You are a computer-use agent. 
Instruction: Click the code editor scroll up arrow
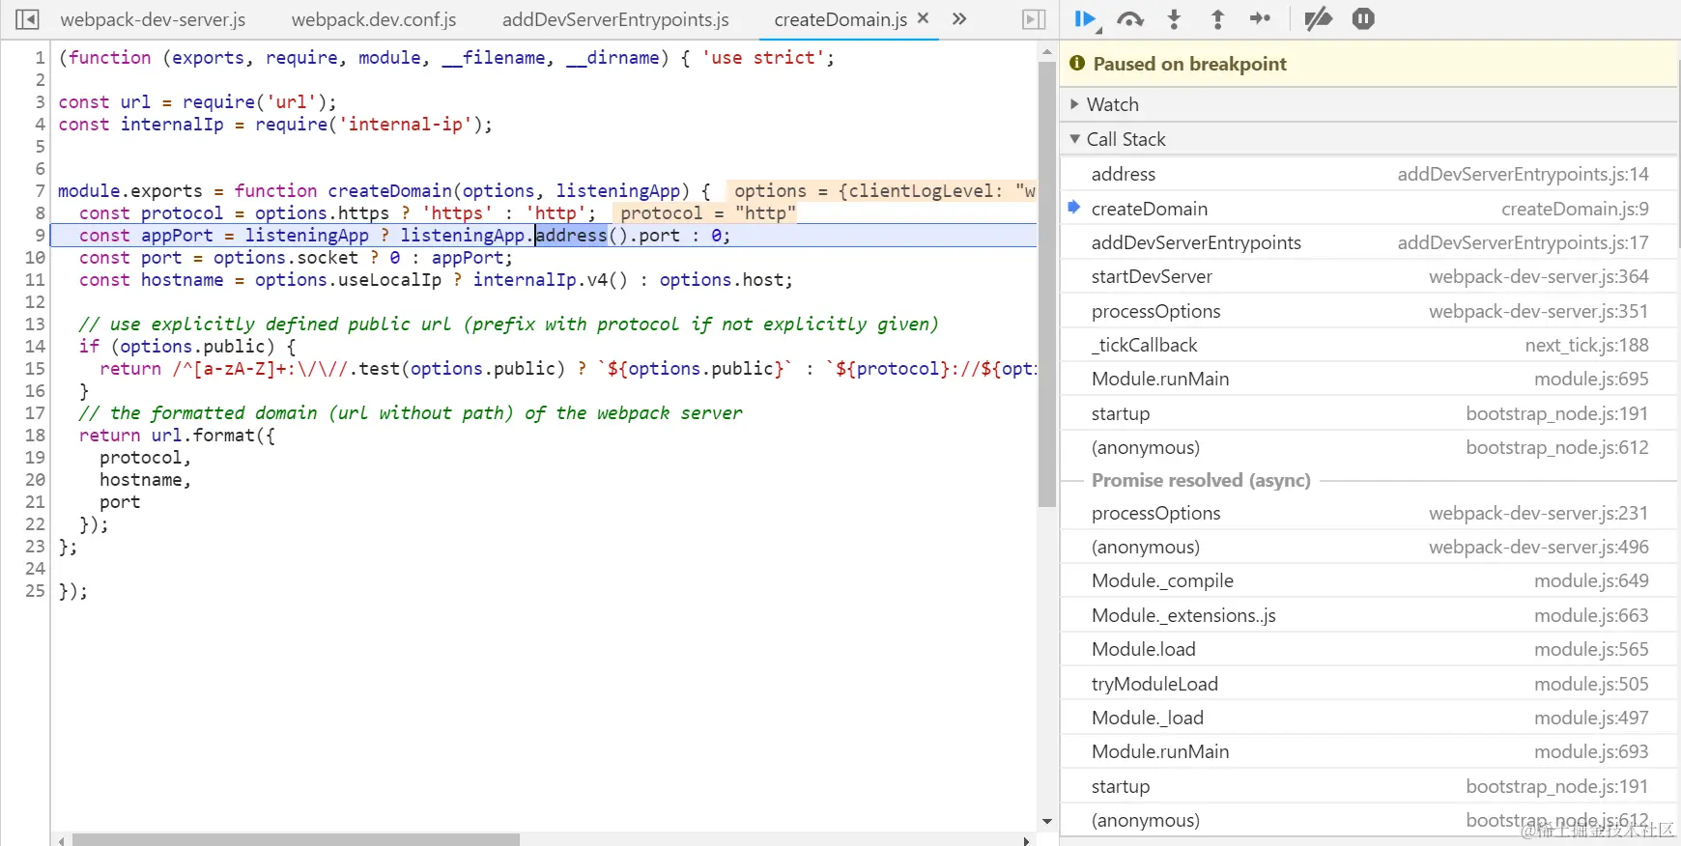[x=1047, y=51]
